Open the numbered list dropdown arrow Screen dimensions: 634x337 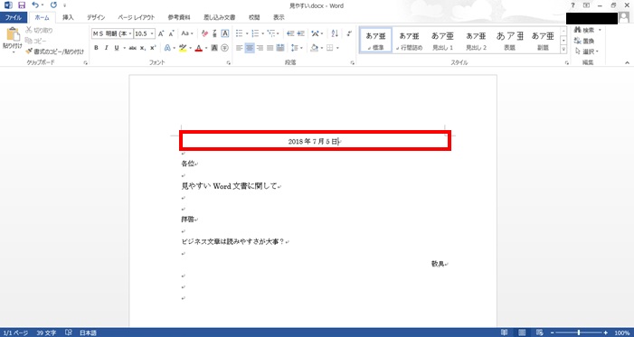pos(263,33)
